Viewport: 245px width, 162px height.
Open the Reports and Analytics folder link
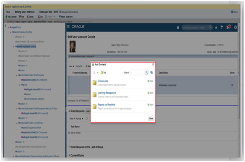tap(107, 105)
